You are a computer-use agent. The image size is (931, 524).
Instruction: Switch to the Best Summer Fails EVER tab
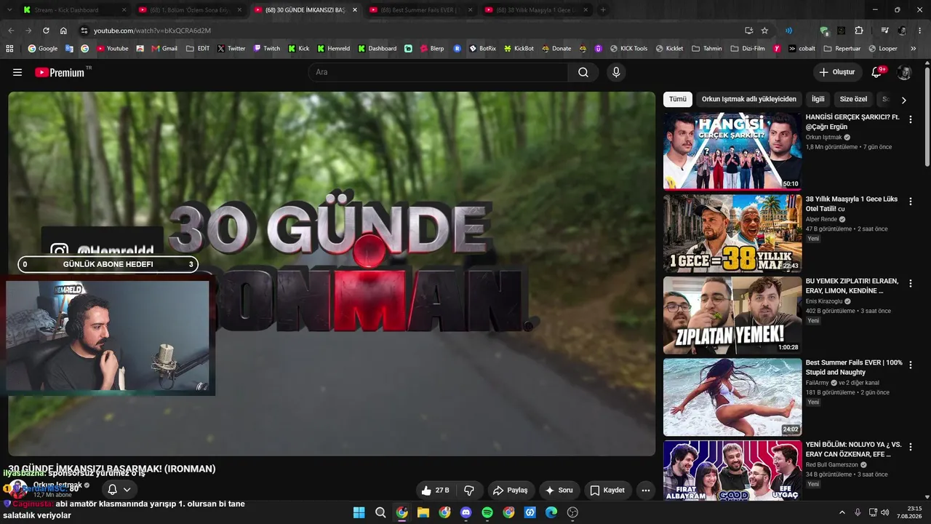419,10
